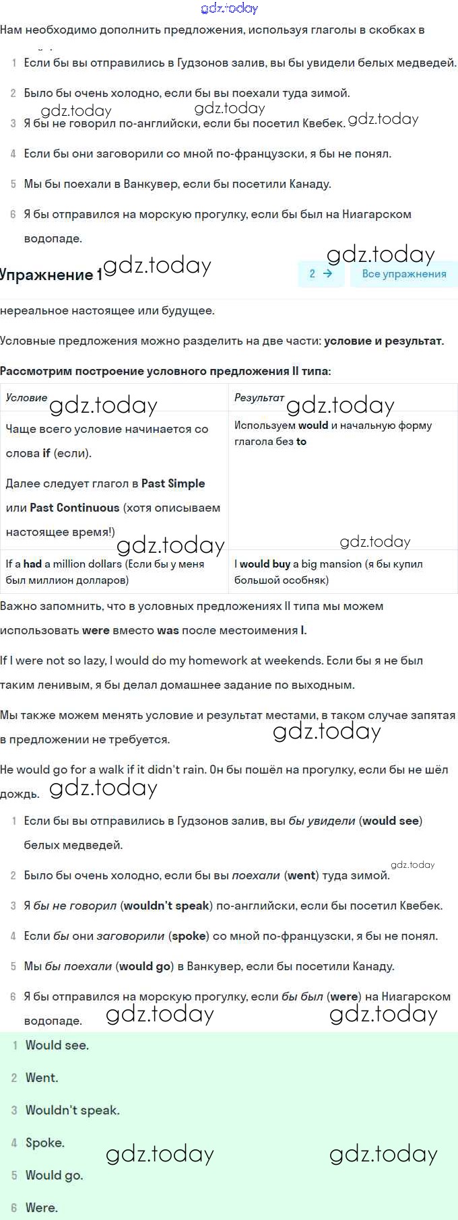The height and width of the screenshot is (1220, 458).
Task: Click the 'Spoke.' answer line
Action: 44,1143
